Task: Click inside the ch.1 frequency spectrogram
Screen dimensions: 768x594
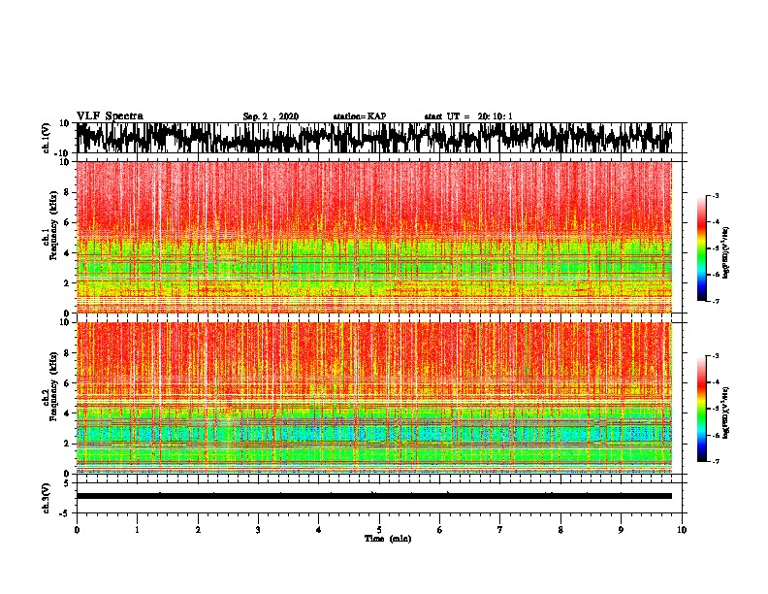Action: click(374, 237)
